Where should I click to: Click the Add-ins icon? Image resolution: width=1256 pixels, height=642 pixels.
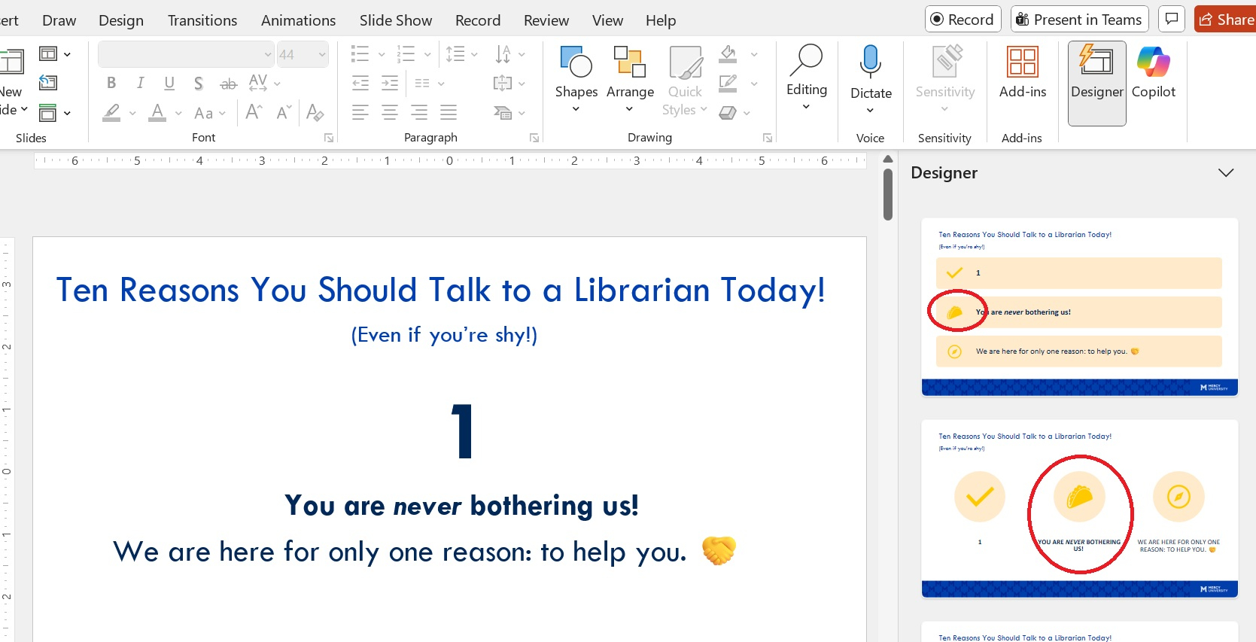(x=1022, y=63)
